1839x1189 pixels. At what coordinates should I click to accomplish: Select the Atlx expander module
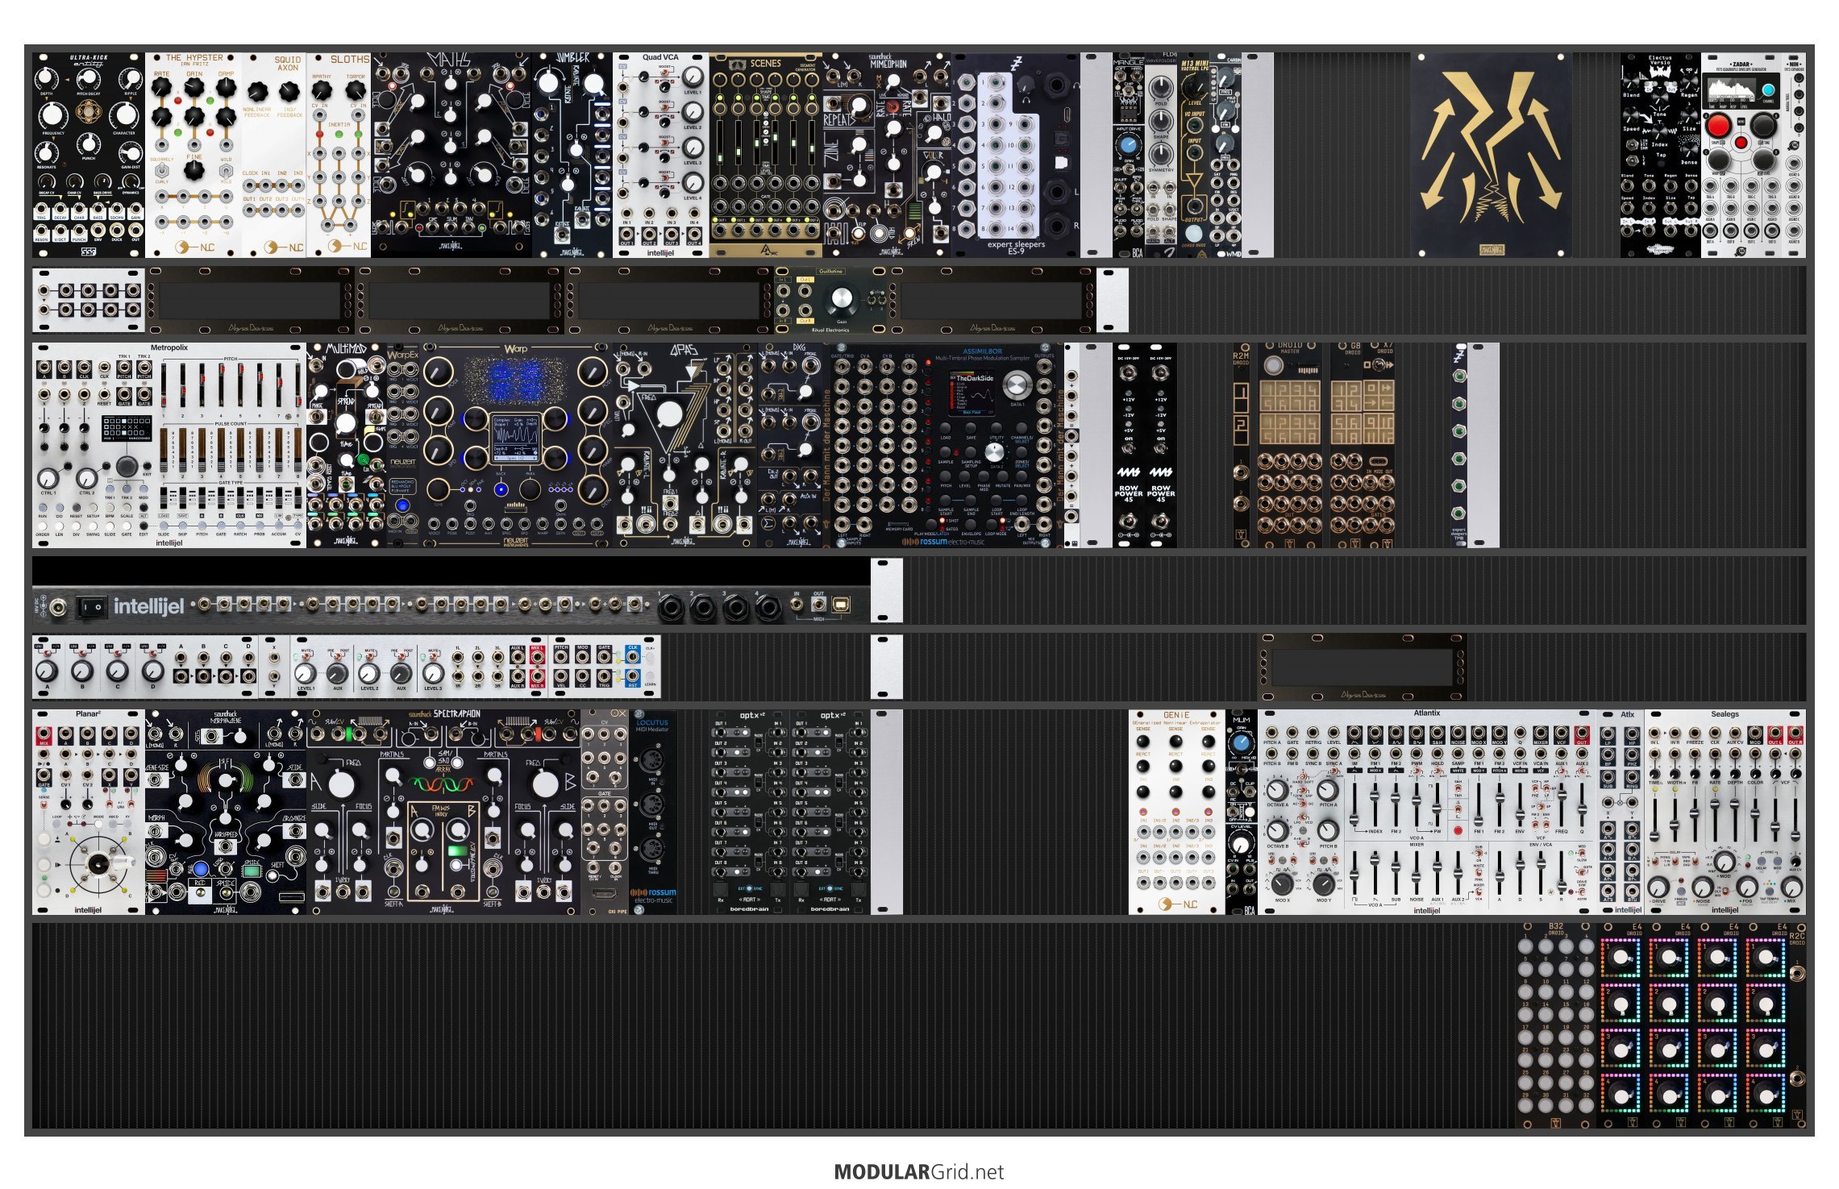pyautogui.click(x=1621, y=812)
